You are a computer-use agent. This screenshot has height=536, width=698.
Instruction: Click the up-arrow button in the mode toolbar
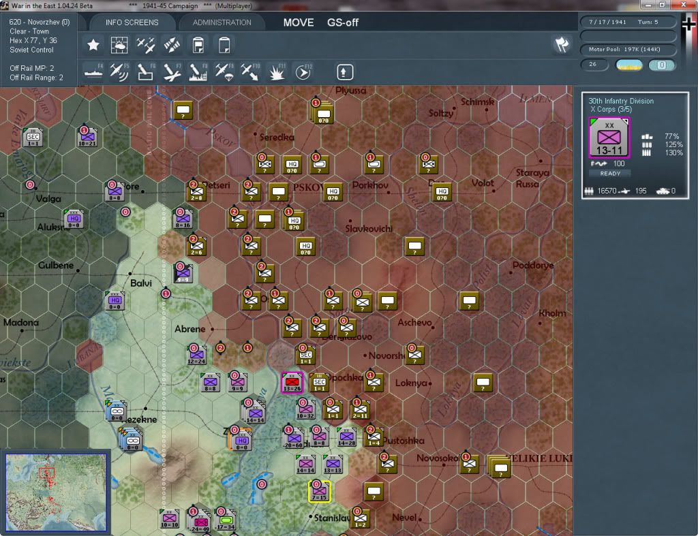(345, 72)
